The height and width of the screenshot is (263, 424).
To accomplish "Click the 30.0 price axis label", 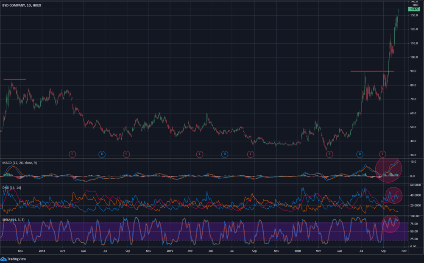I will click(413, 155).
